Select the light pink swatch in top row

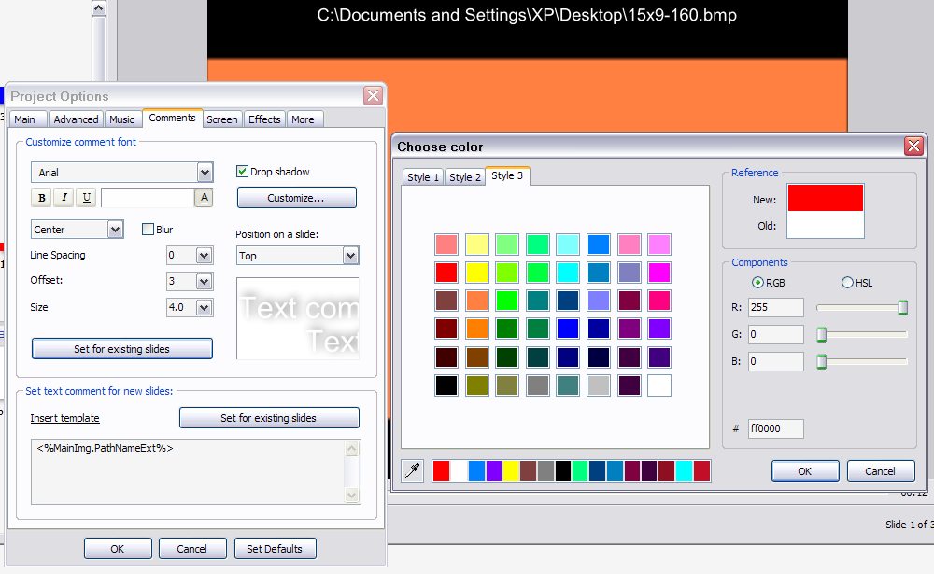coord(629,245)
